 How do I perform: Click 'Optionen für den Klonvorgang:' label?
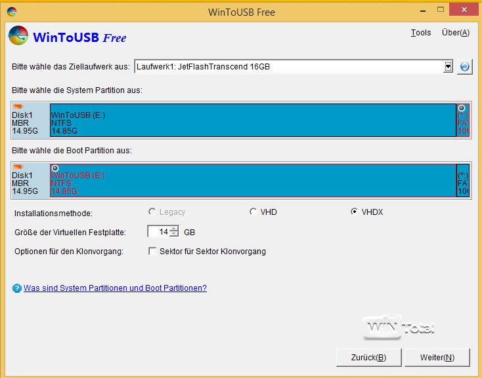point(69,252)
